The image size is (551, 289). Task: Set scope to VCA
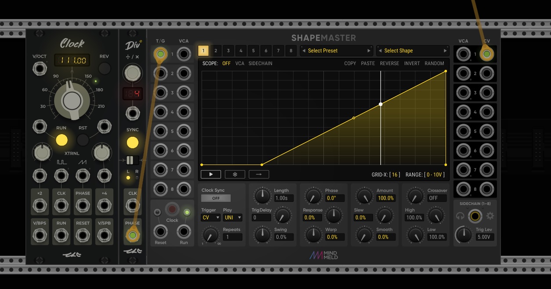(240, 63)
